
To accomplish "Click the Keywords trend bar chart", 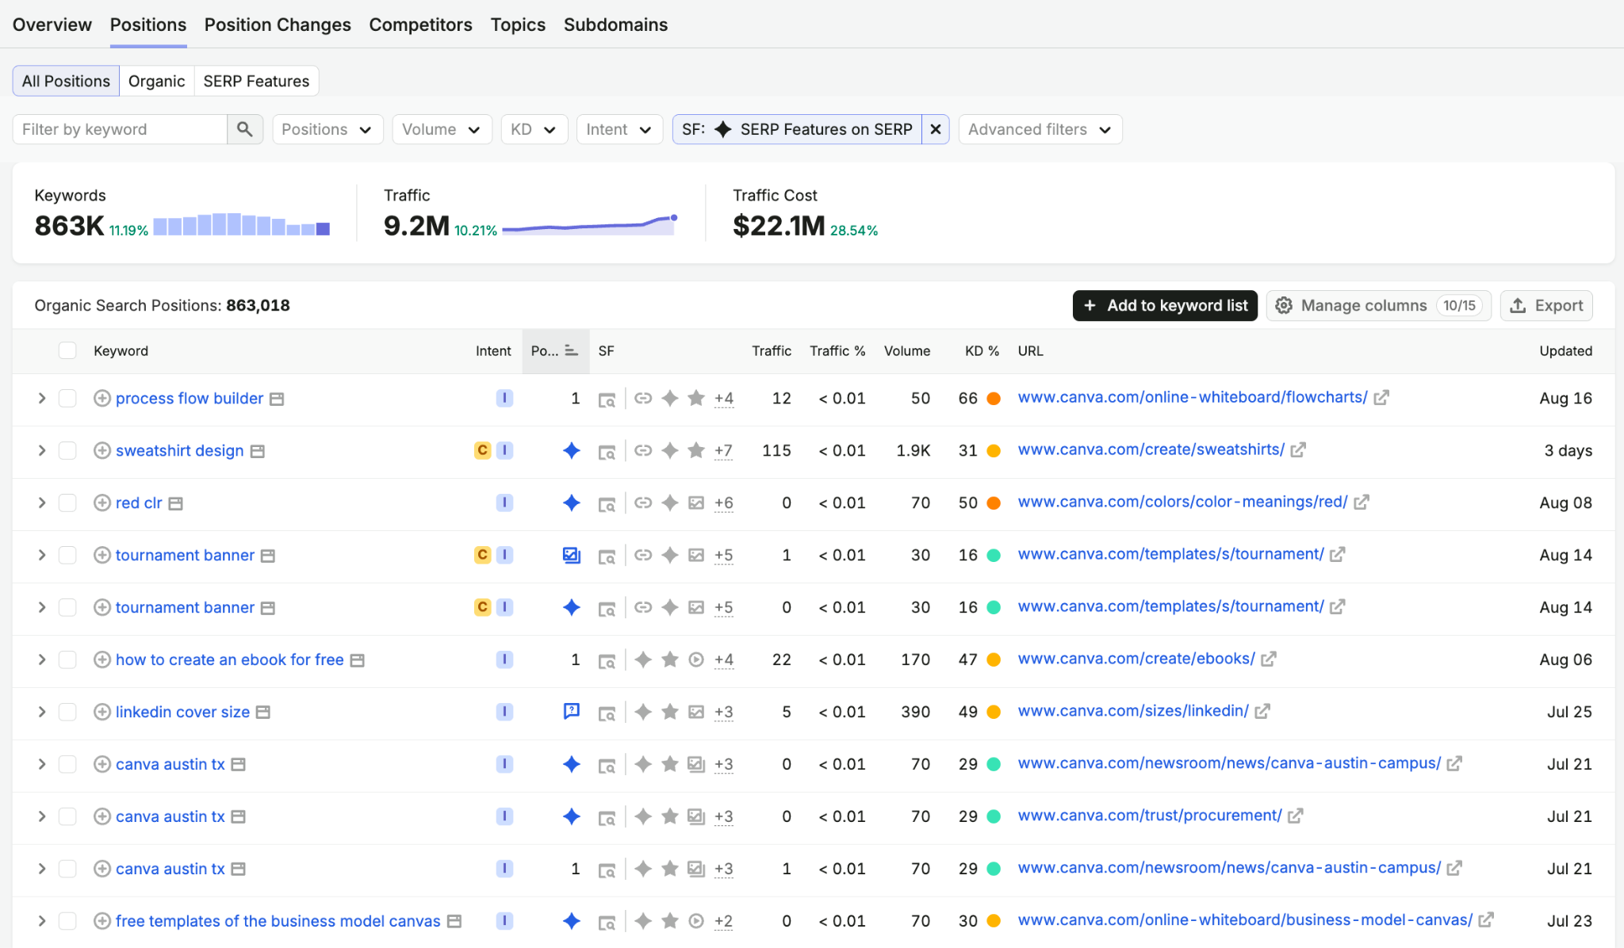I will (242, 224).
